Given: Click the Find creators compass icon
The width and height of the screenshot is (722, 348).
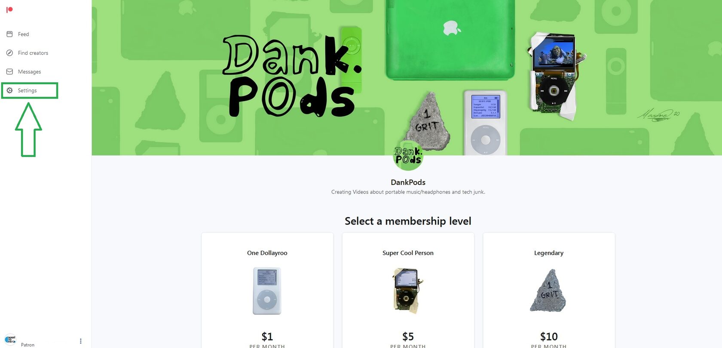Looking at the screenshot, I should (x=9, y=53).
